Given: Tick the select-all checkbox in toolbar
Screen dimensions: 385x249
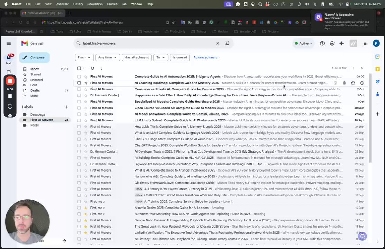Looking at the screenshot, I should click(79, 68).
